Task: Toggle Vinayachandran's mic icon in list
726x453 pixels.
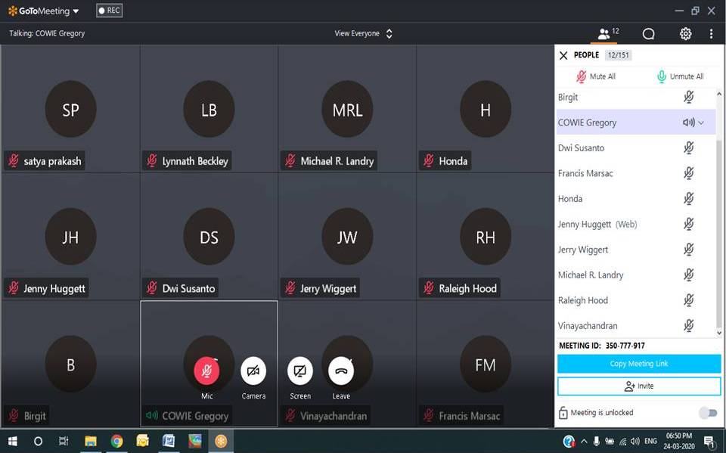Action: [x=688, y=326]
